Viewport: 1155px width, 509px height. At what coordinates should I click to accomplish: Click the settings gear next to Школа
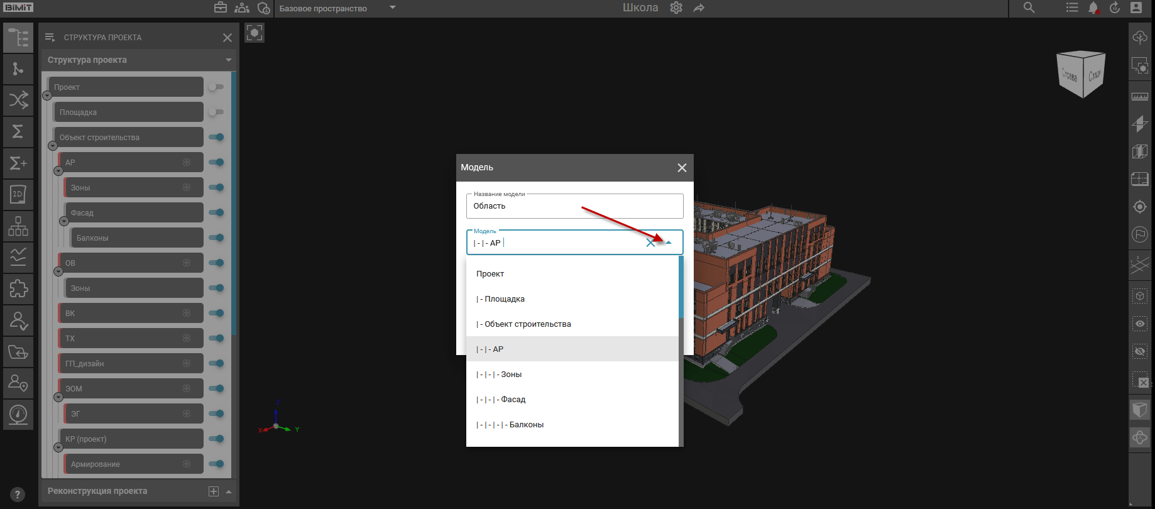coord(676,8)
